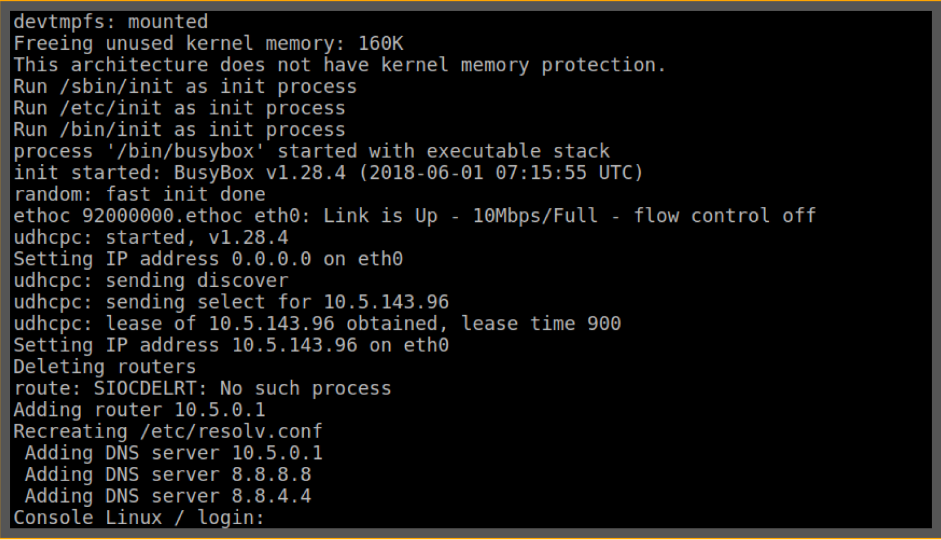Click the 'Run /bin/init as init process' line
The width and height of the screenshot is (941, 540).
click(179, 130)
